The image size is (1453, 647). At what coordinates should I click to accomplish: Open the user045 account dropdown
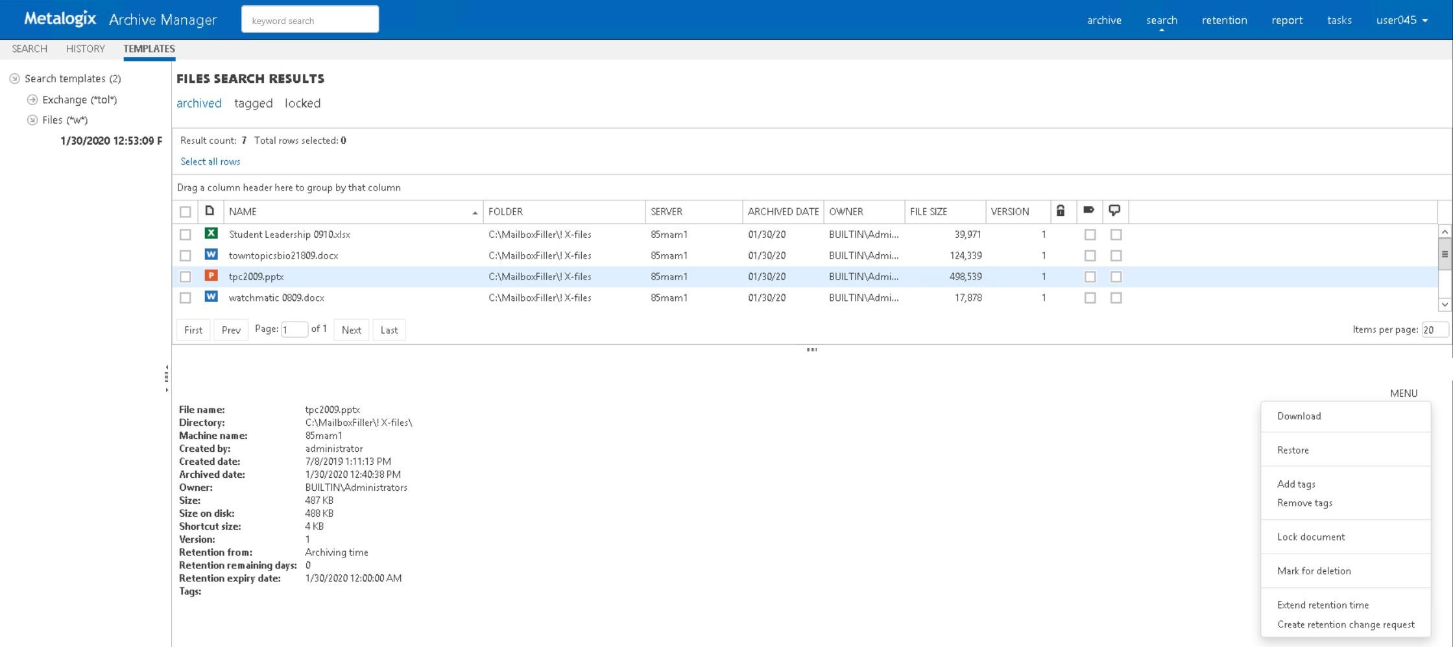pos(1402,20)
